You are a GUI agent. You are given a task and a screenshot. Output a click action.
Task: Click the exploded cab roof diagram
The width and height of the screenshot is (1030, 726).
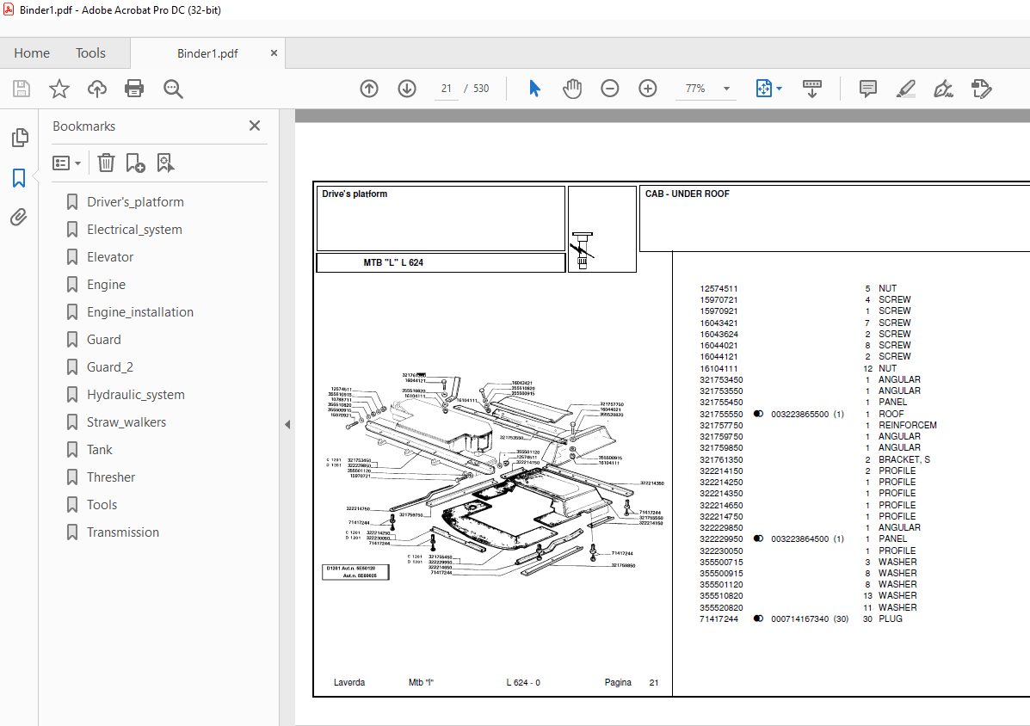[494, 477]
